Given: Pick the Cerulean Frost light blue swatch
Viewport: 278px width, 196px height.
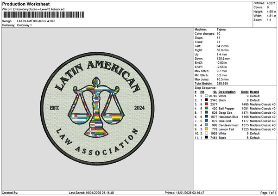Looking at the screenshot, I should [x=206, y=125].
